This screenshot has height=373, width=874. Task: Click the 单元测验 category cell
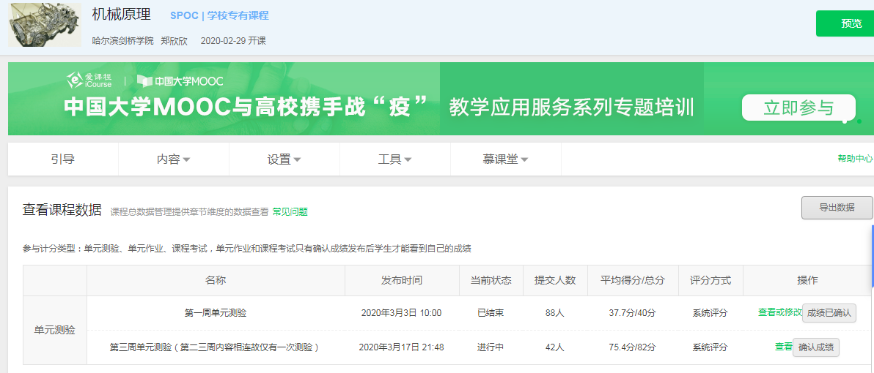(x=54, y=330)
